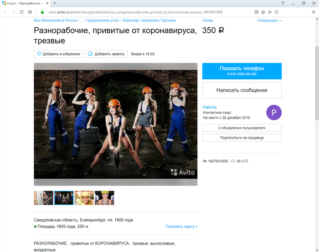
Task: Select the first photo thumbnail below image
Action: tap(43, 198)
